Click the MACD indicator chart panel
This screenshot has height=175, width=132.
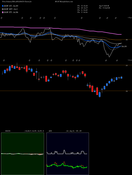22,154
